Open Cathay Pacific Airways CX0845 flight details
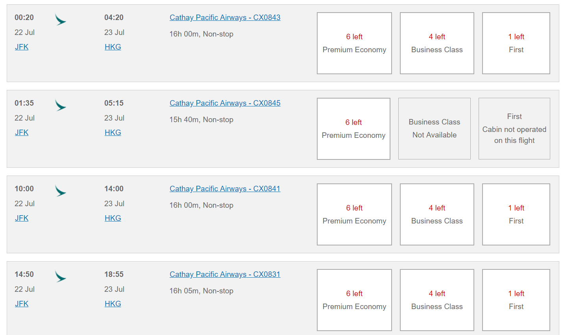This screenshot has height=335, width=564. tap(225, 103)
